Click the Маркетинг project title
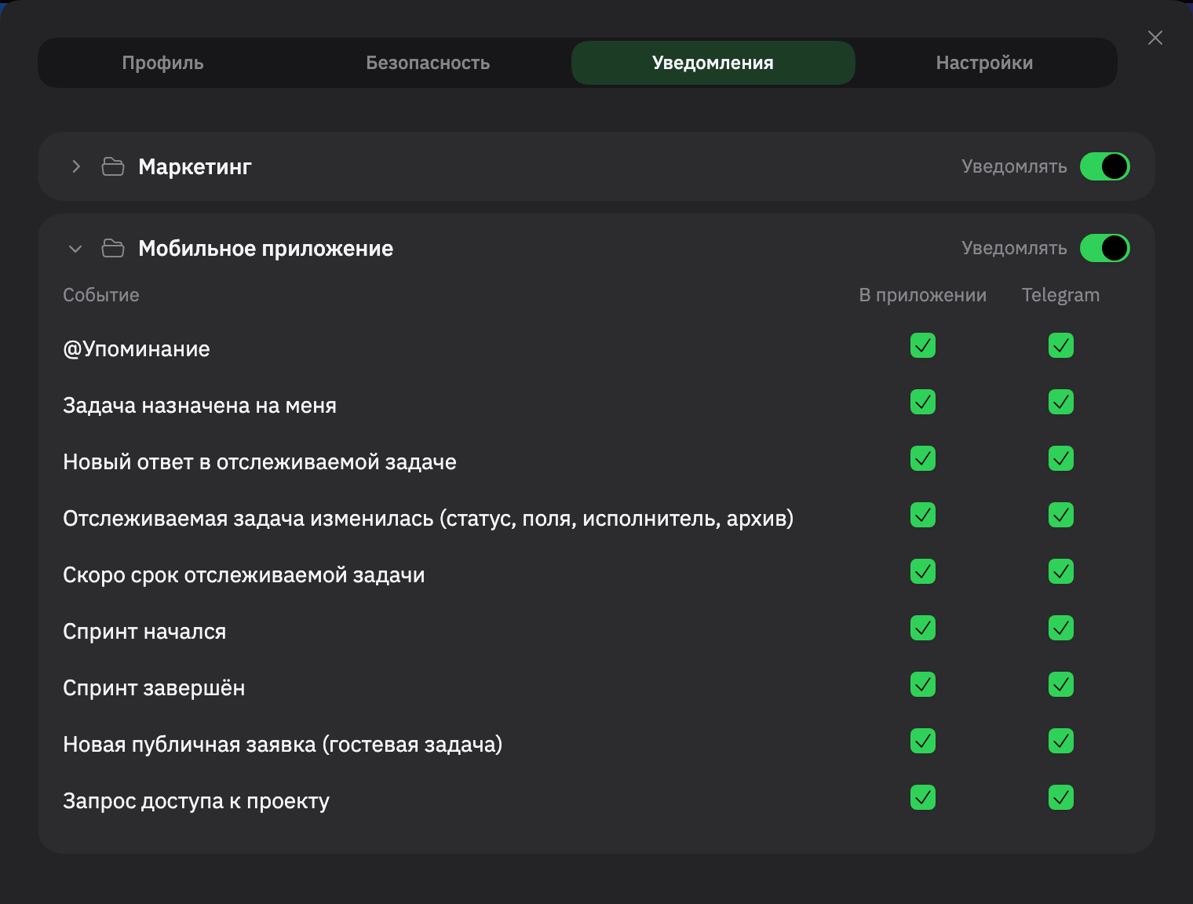 [x=195, y=167]
